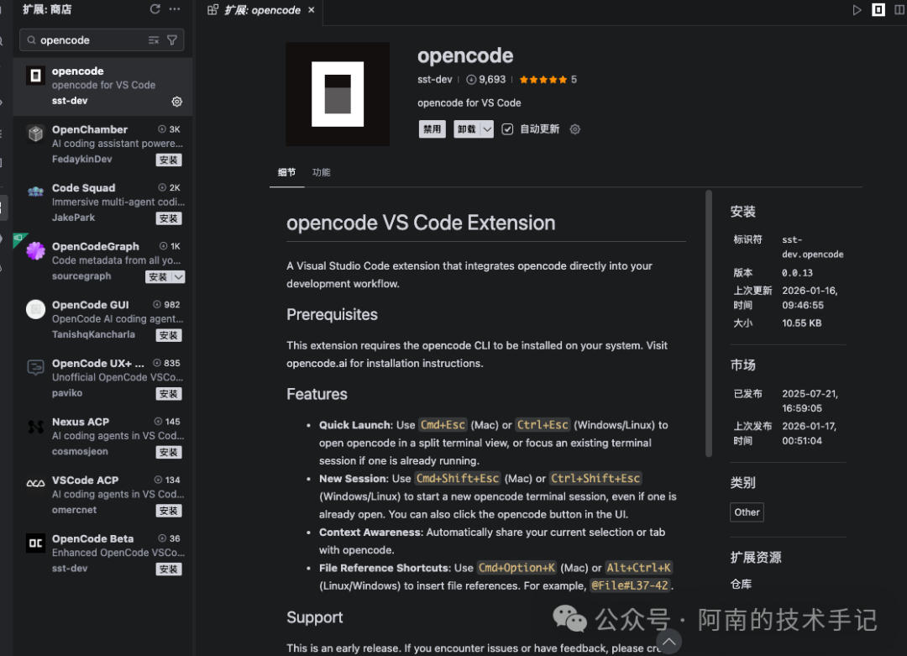Open the extensions view More Actions menu
The height and width of the screenshot is (656, 907).
pyautogui.click(x=174, y=9)
